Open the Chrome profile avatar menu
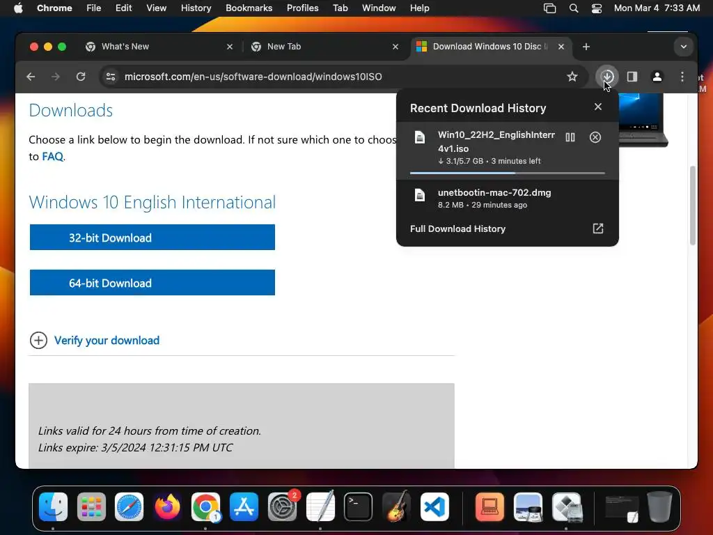The width and height of the screenshot is (713, 535). 657,77
